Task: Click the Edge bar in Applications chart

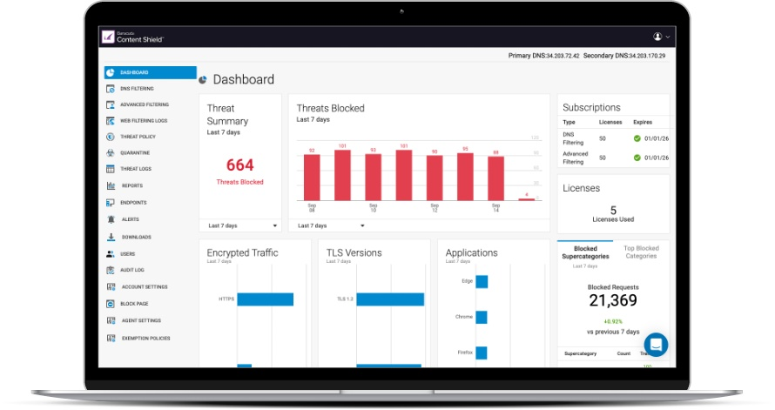Action: click(482, 281)
